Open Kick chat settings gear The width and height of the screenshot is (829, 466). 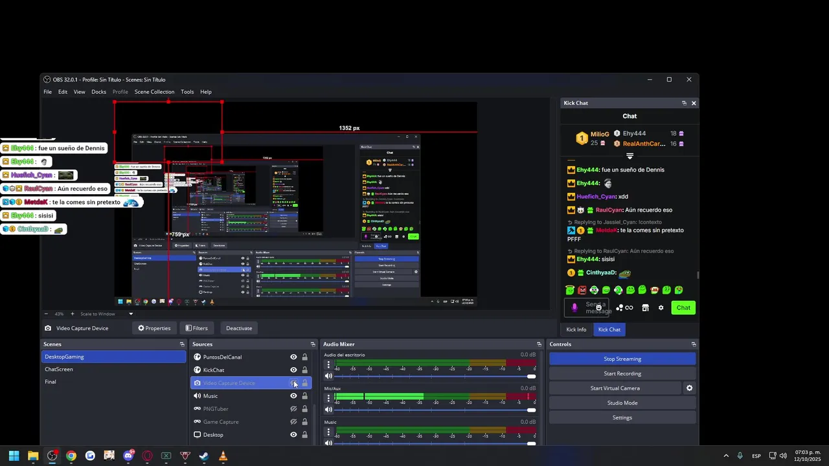661,308
